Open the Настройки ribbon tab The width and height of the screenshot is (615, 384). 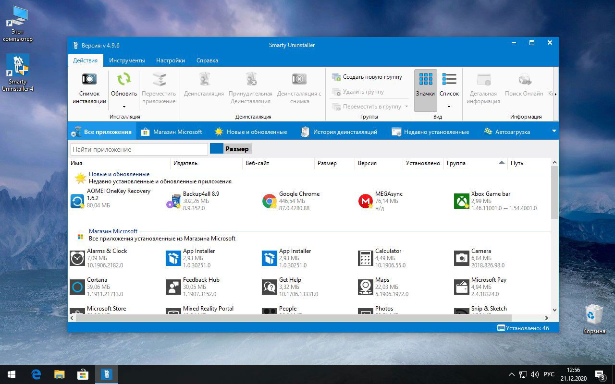point(171,60)
